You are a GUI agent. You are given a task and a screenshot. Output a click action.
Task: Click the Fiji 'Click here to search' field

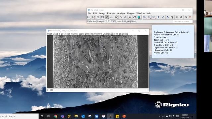coord(183,21)
